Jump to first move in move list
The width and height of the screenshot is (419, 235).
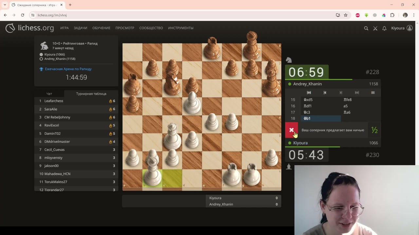(x=309, y=93)
